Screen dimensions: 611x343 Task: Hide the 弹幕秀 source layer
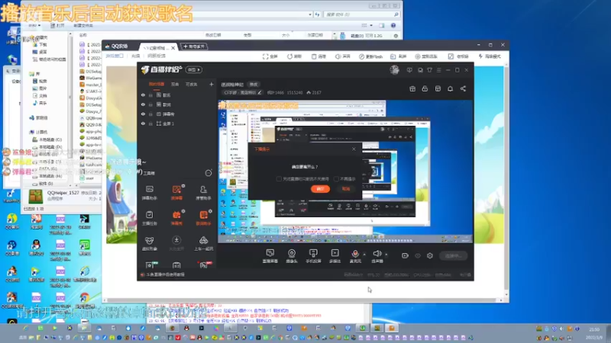(x=143, y=114)
